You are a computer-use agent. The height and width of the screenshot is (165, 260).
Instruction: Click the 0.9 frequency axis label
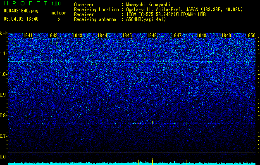[x=3, y=95]
